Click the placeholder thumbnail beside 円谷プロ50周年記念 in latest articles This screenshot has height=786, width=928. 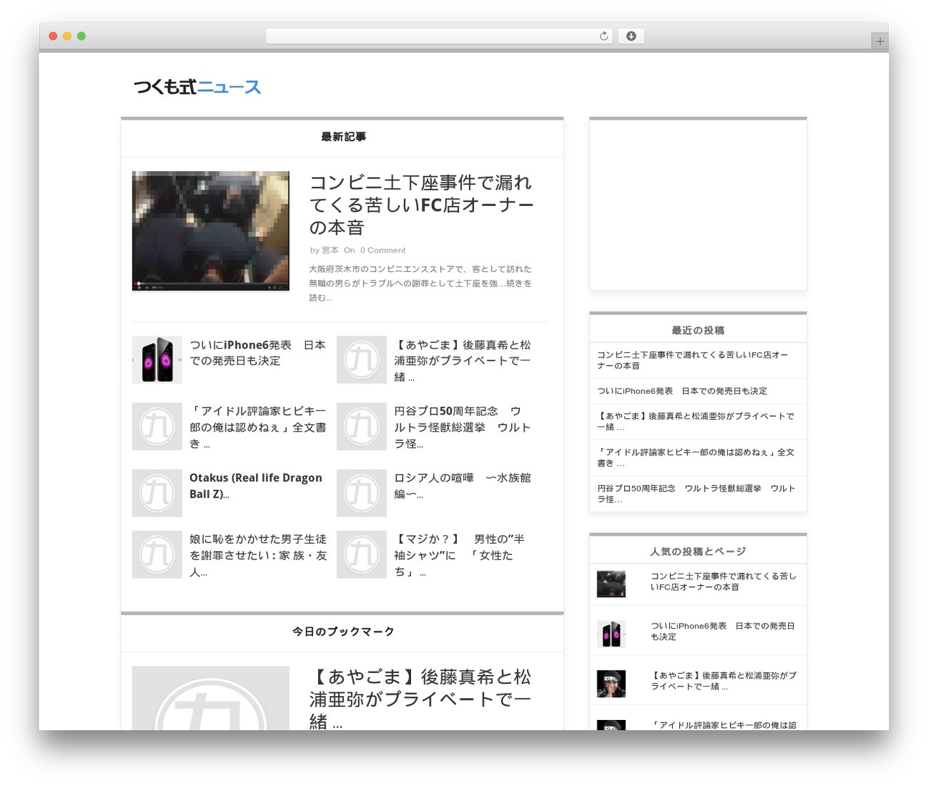361,426
